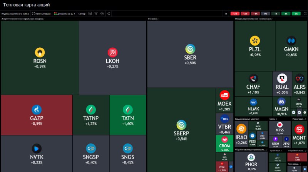Image resolution: width=308 pixels, height=172 pixels.
Task: Open the AFLT tile in transport
Action: tap(277, 157)
